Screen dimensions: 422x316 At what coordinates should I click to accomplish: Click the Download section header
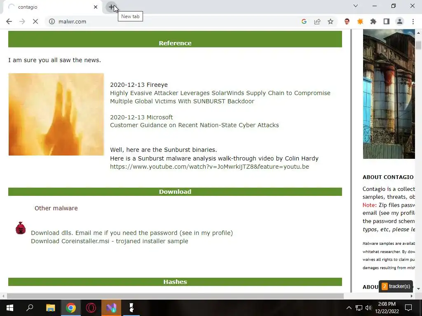175,192
